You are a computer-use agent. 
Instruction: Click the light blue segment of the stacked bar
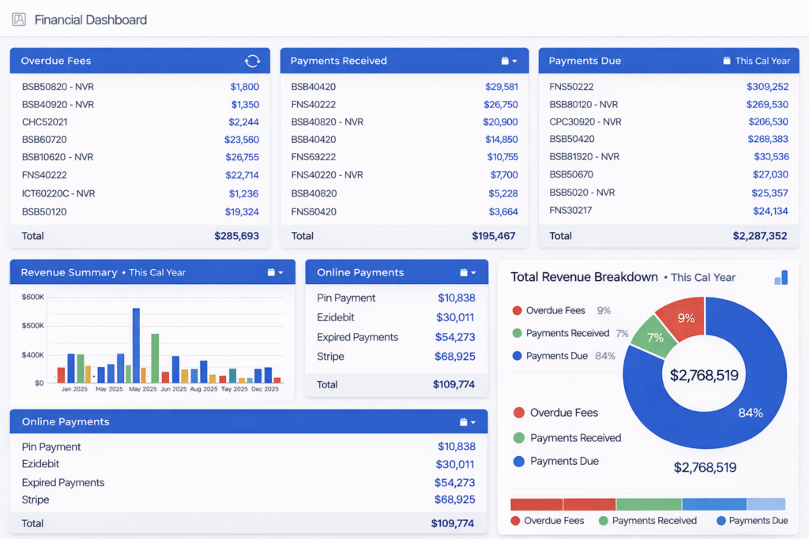pos(766,504)
